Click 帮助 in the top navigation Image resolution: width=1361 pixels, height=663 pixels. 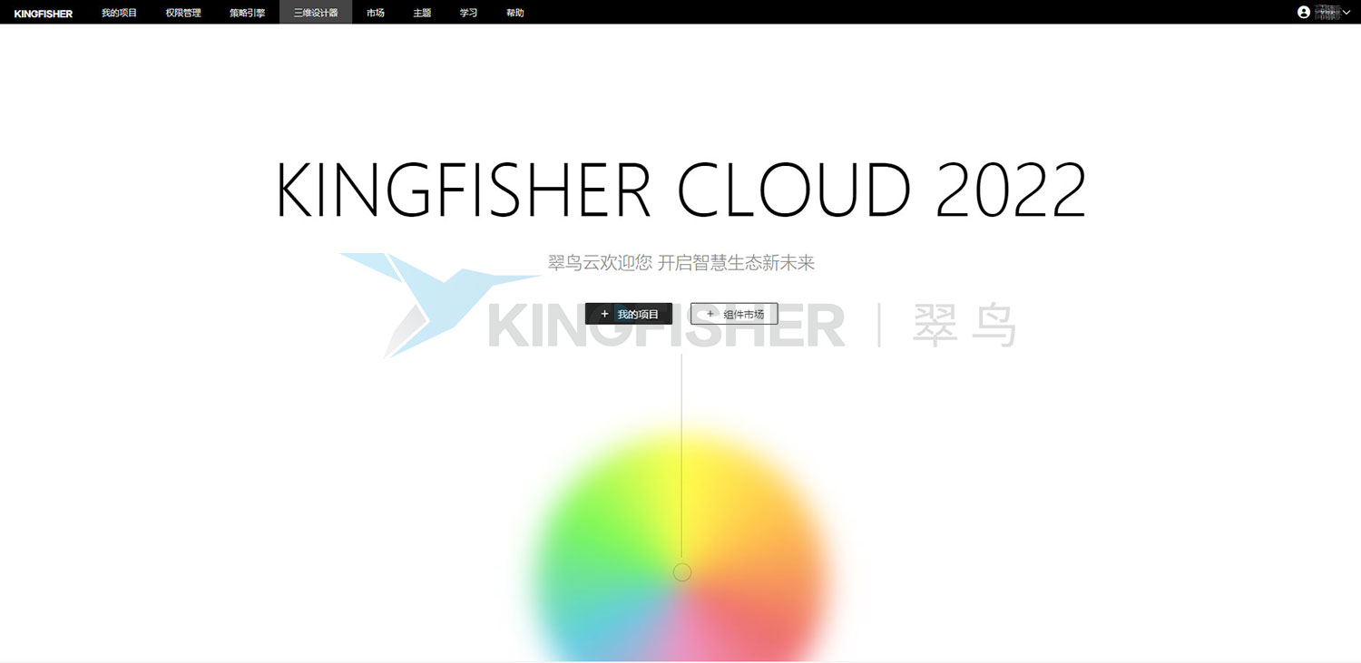point(514,13)
